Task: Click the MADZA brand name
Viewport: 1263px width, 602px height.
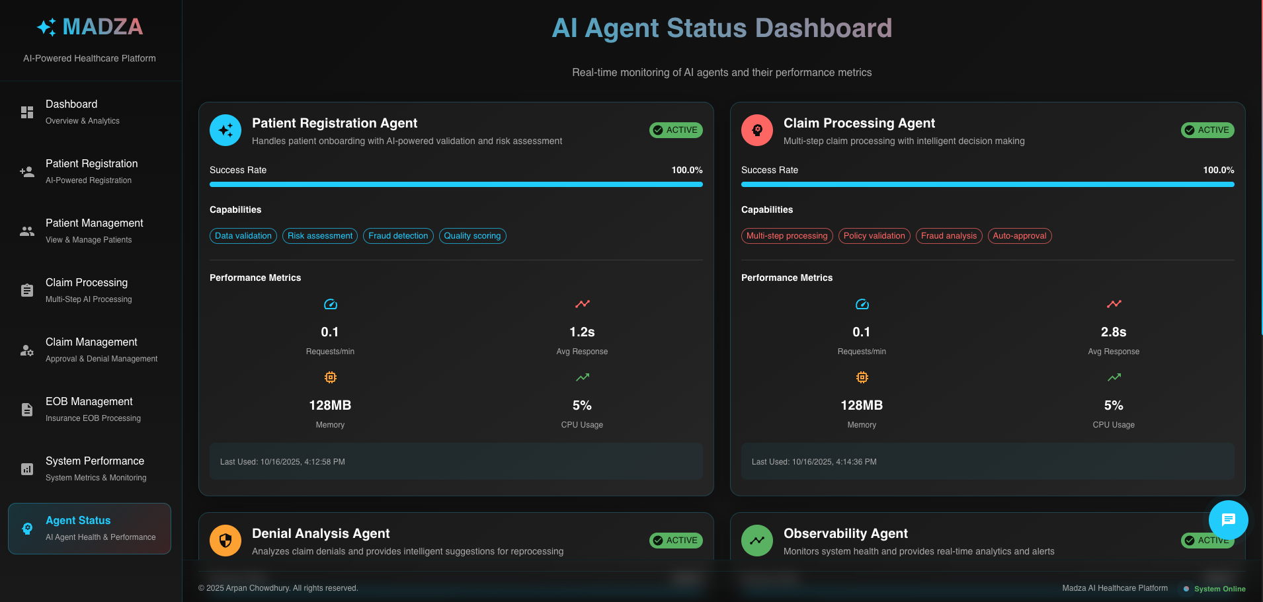Action: (x=102, y=27)
